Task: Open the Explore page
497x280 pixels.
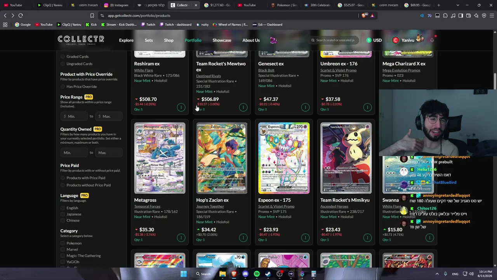Action: coord(126,40)
